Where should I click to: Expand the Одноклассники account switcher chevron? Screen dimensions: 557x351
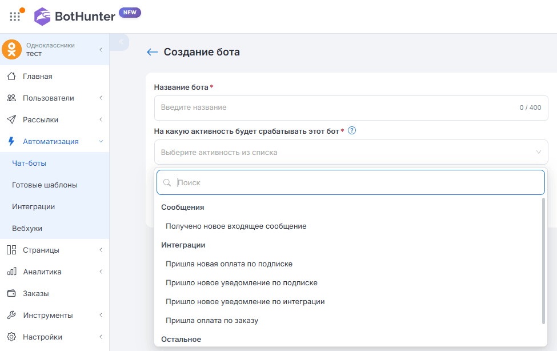click(x=101, y=49)
